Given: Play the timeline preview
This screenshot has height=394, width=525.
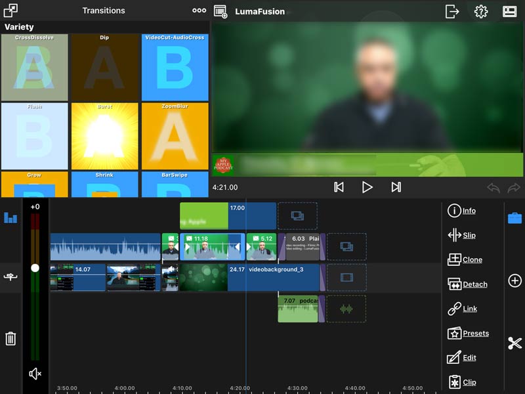Looking at the screenshot, I should pos(367,187).
